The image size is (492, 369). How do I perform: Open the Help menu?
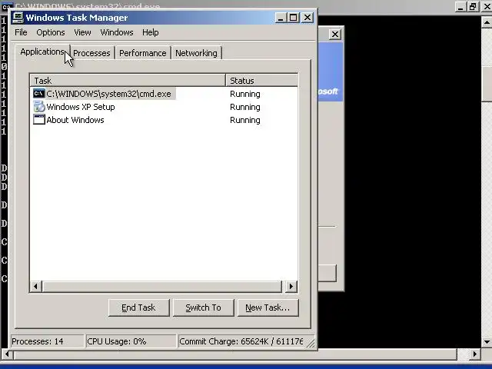click(x=151, y=32)
